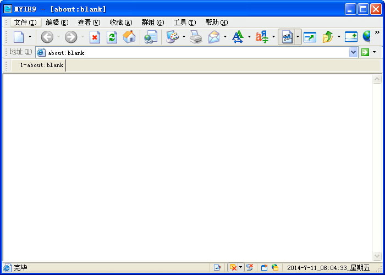Open dropdown arrow next to mail icon
This screenshot has height=275, width=385.
(x=225, y=37)
